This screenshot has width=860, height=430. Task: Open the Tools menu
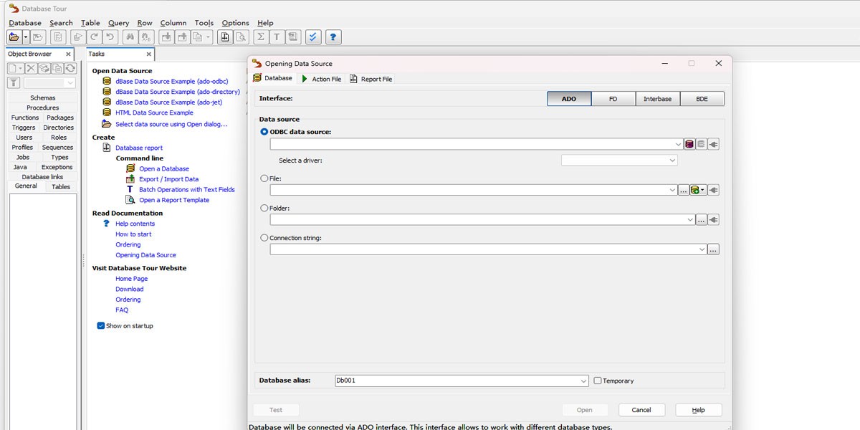point(204,23)
